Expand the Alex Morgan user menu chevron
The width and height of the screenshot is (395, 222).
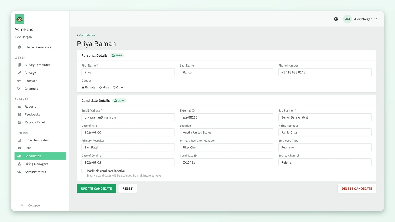[376, 19]
